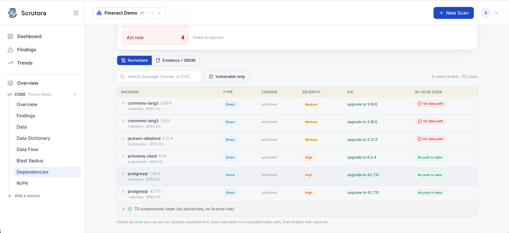Toggle the Vulnerable only filter
This screenshot has width=509, height=233.
pos(227,76)
